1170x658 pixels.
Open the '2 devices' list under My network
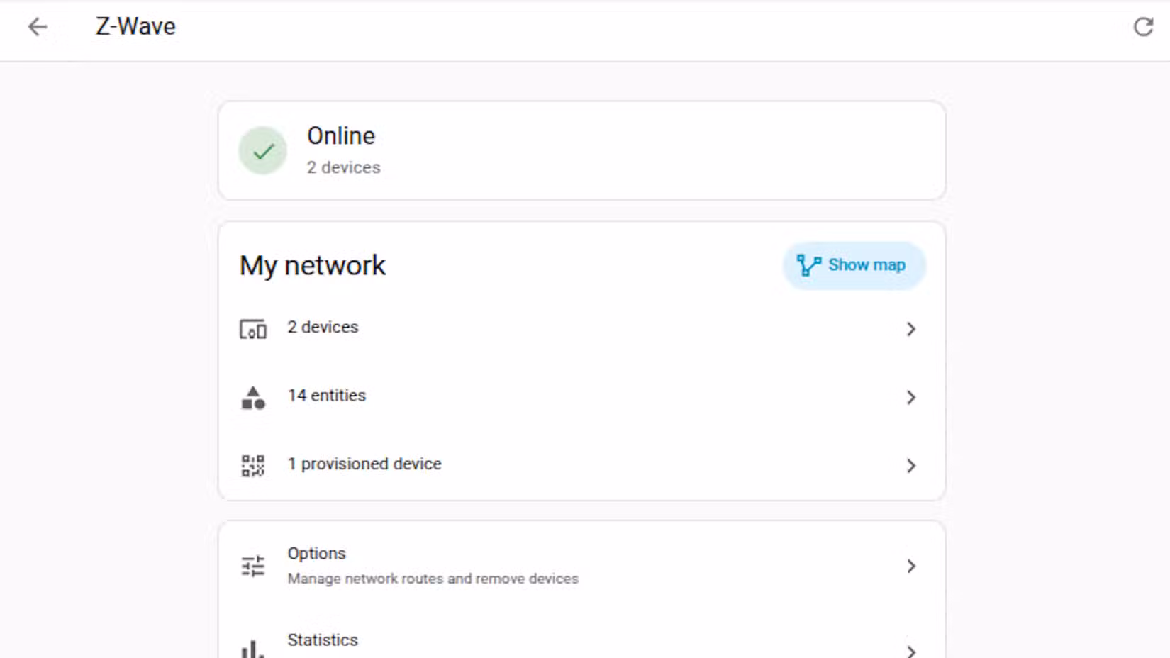[x=581, y=329]
